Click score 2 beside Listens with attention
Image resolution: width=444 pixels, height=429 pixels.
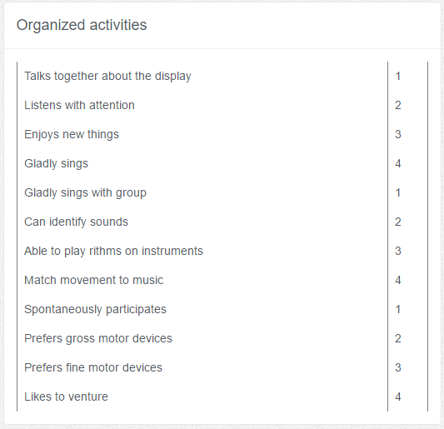pos(398,105)
